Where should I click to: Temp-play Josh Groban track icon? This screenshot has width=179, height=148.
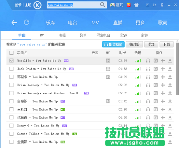[156, 69]
